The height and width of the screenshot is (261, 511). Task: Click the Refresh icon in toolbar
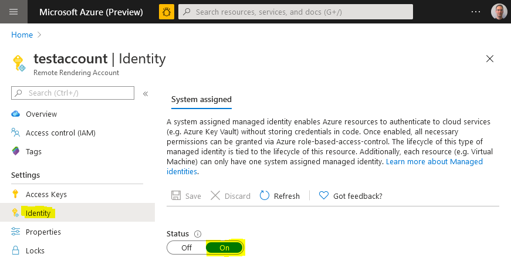[x=265, y=196]
